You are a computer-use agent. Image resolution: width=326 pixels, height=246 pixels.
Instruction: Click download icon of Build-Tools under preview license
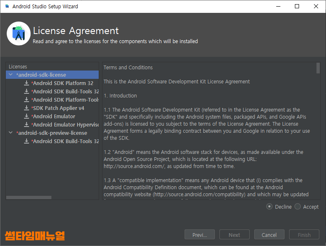(x=27, y=141)
